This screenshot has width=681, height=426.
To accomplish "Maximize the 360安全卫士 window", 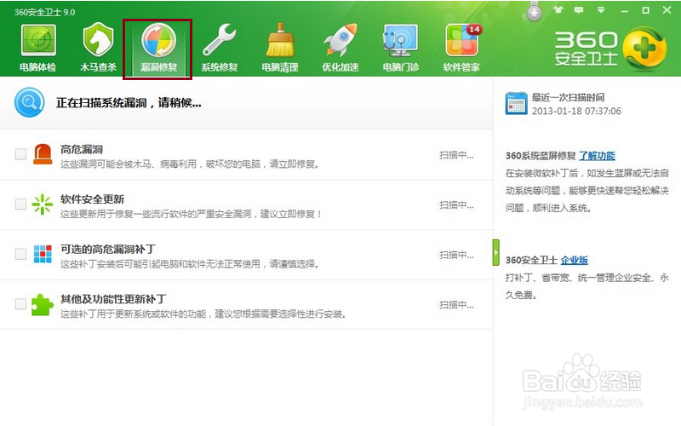I will point(646,10).
